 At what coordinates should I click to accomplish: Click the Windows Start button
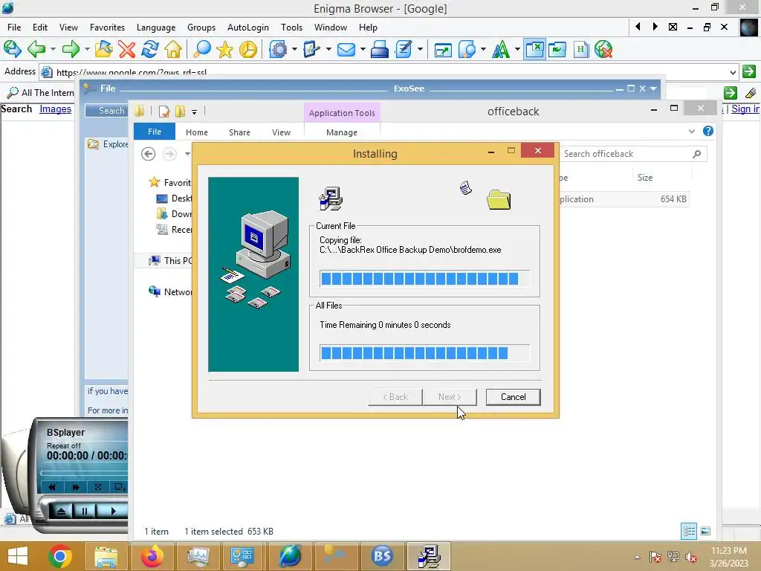click(x=18, y=556)
